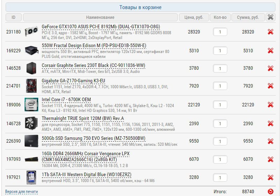The height and width of the screenshot is (196, 280).
Task: Remove Thermalright TRUE Spirit 120M cooler
Action: point(271,123)
